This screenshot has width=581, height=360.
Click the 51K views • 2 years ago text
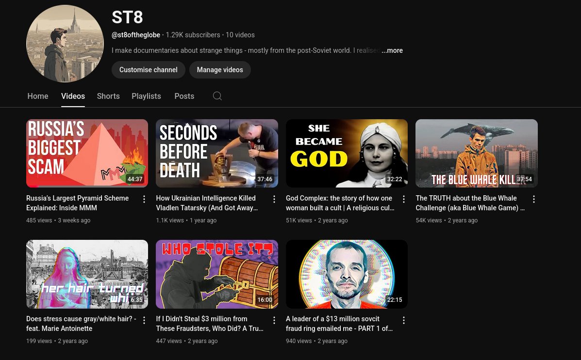tap(317, 220)
